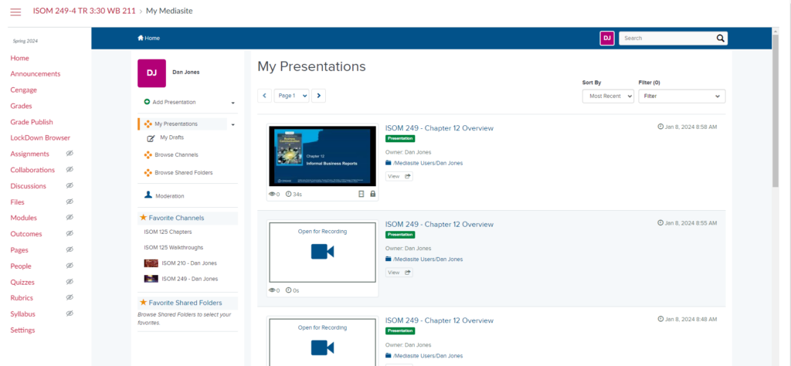Toggle visibility eye next to Modules
This screenshot has height=366, width=791.
pyautogui.click(x=70, y=218)
